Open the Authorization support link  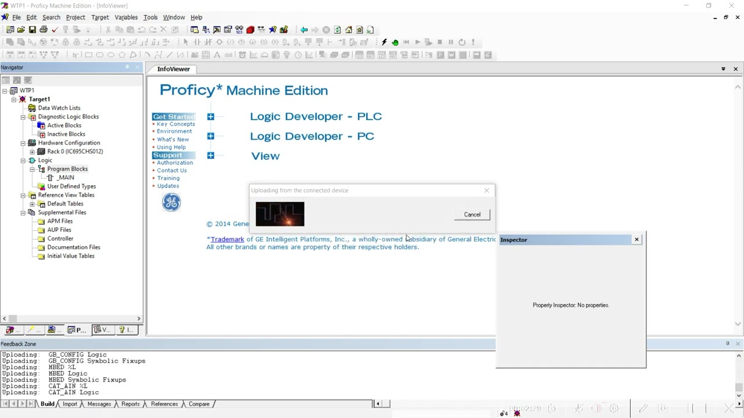point(174,163)
